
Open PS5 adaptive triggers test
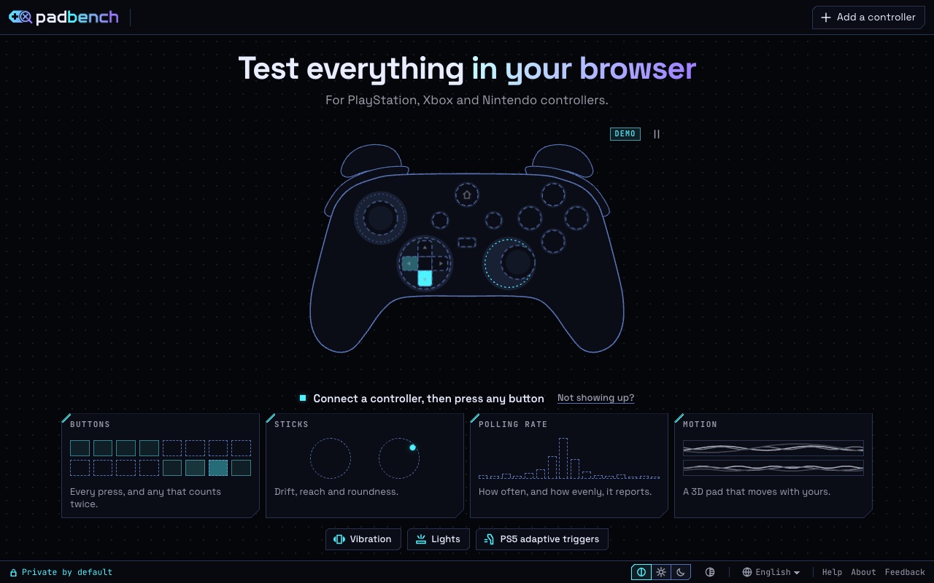(x=542, y=539)
